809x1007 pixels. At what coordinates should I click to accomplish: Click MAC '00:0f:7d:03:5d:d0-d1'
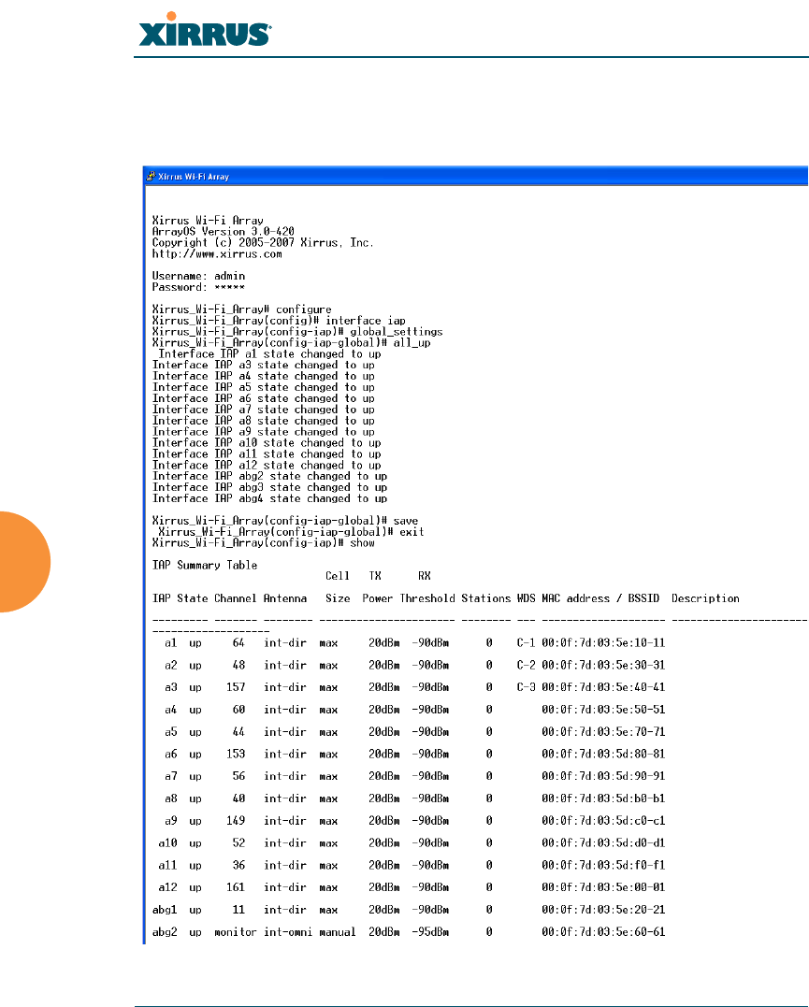coord(603,843)
